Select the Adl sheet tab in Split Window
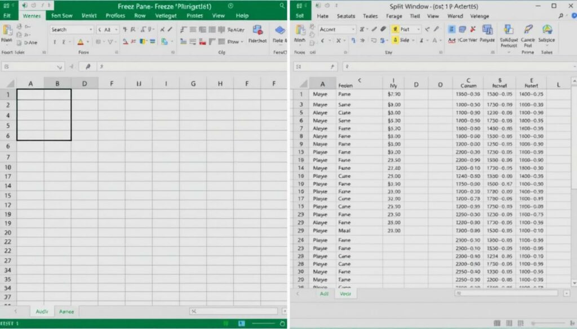The width and height of the screenshot is (577, 329). (324, 294)
